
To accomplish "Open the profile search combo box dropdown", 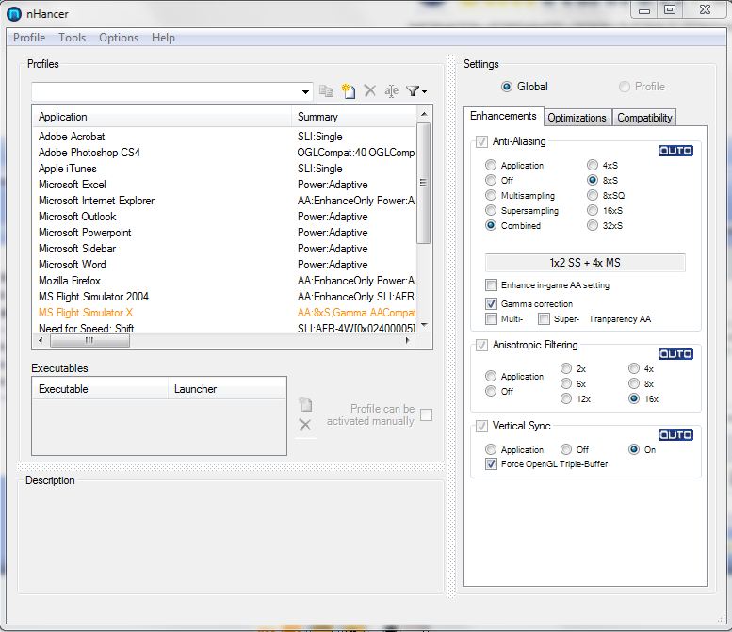I will pos(306,92).
